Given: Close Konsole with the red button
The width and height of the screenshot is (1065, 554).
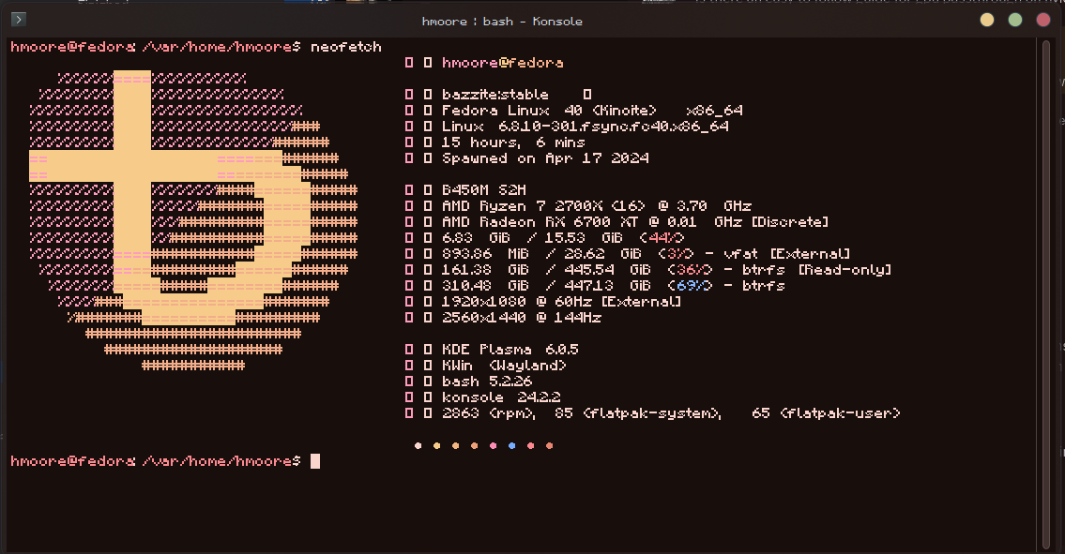Looking at the screenshot, I should click(x=1043, y=20).
